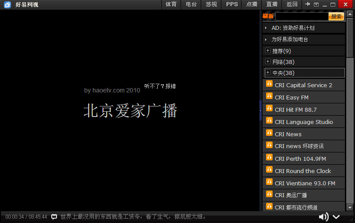Click the arrow beside AD: 资助好易计划
This screenshot has height=223, width=355.
pos(266,28)
